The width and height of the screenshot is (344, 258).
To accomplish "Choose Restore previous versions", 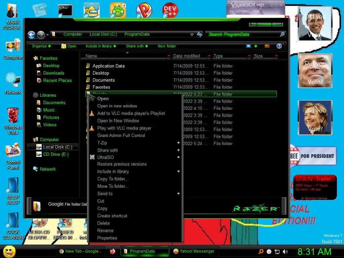I will (x=135, y=164).
